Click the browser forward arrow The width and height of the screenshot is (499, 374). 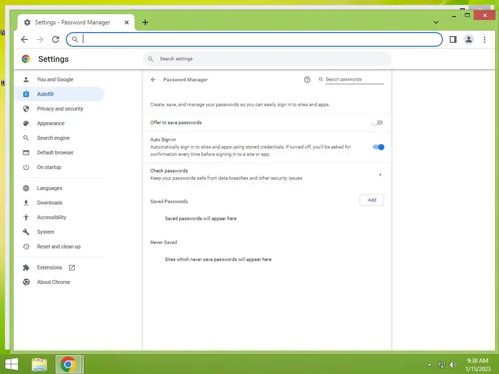coord(40,39)
